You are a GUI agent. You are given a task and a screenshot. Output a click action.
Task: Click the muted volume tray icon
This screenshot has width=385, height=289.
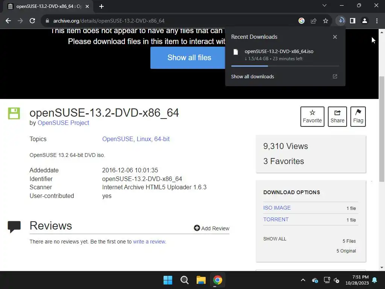point(336,280)
